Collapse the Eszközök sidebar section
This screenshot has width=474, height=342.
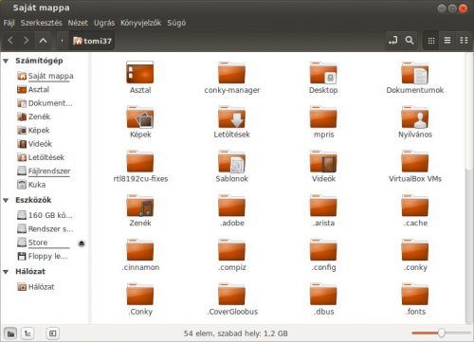pos(6,200)
